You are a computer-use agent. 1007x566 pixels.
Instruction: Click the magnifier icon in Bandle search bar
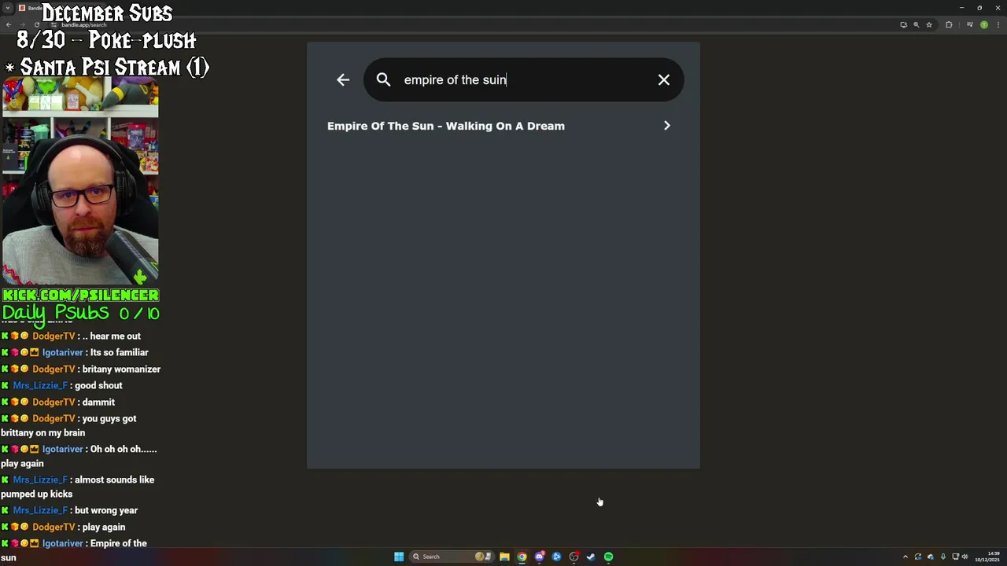click(x=383, y=79)
